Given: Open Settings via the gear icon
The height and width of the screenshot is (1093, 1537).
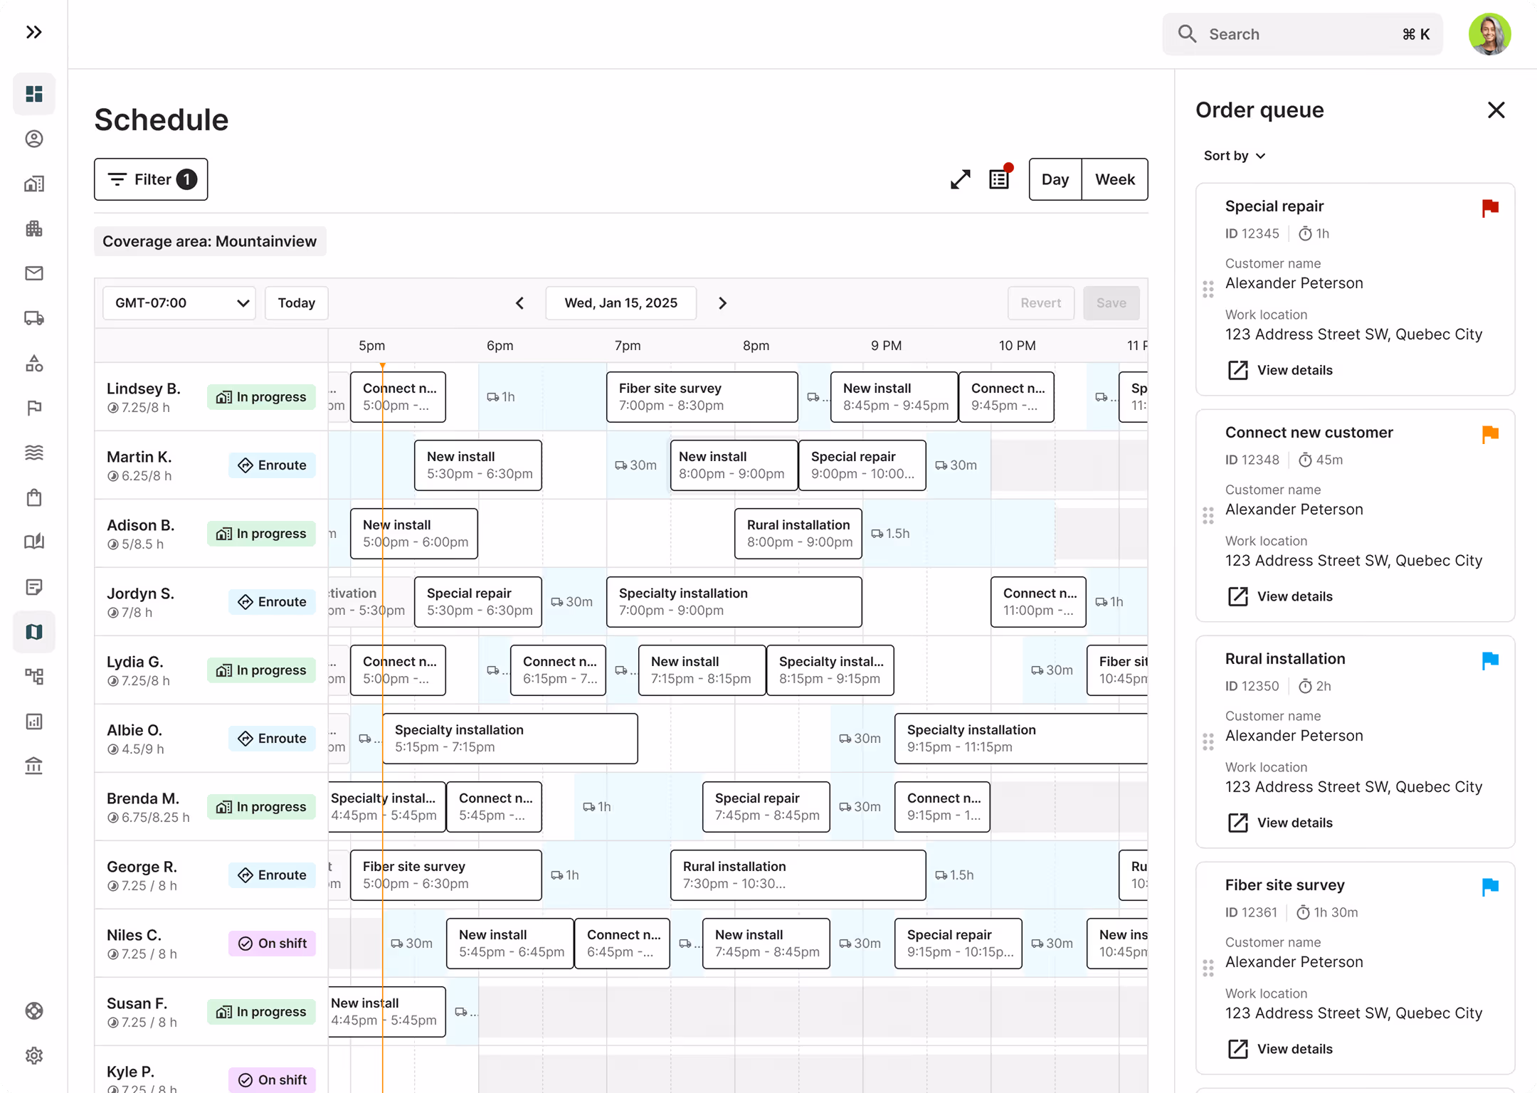Looking at the screenshot, I should [34, 1056].
